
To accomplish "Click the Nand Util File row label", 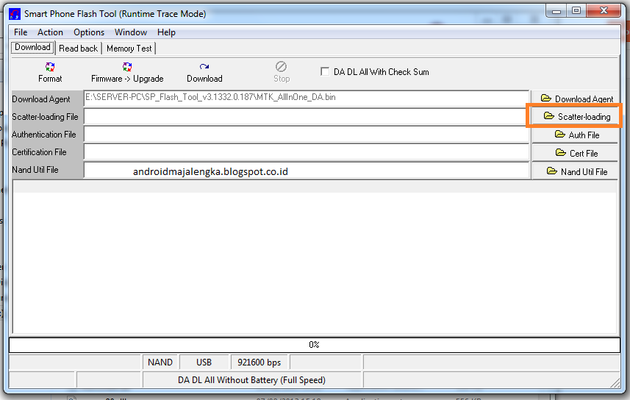I will [35, 170].
